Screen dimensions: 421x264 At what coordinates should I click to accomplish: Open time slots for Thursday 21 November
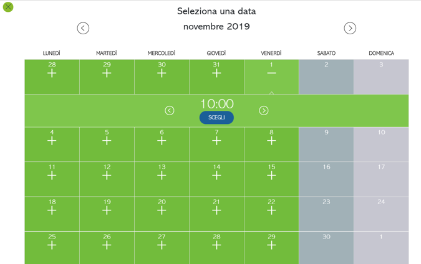tap(216, 210)
